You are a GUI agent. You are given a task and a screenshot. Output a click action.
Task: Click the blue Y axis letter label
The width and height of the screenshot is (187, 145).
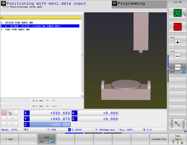(27, 119)
